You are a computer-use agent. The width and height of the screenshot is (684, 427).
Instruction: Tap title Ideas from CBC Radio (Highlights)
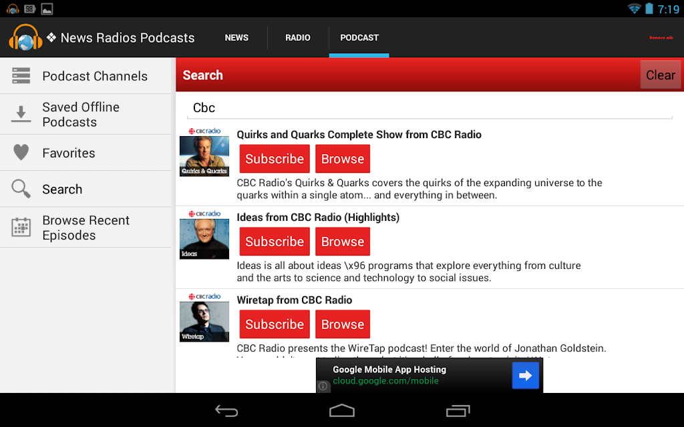pos(318,218)
